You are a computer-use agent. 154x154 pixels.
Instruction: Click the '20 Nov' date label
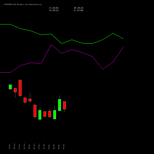point(14,146)
